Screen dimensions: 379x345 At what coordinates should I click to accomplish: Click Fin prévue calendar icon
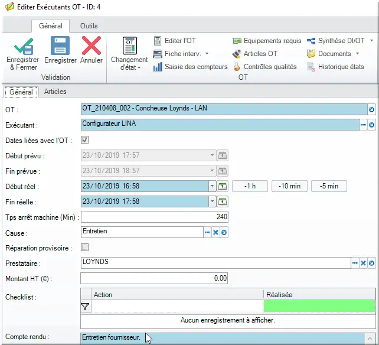223,171
